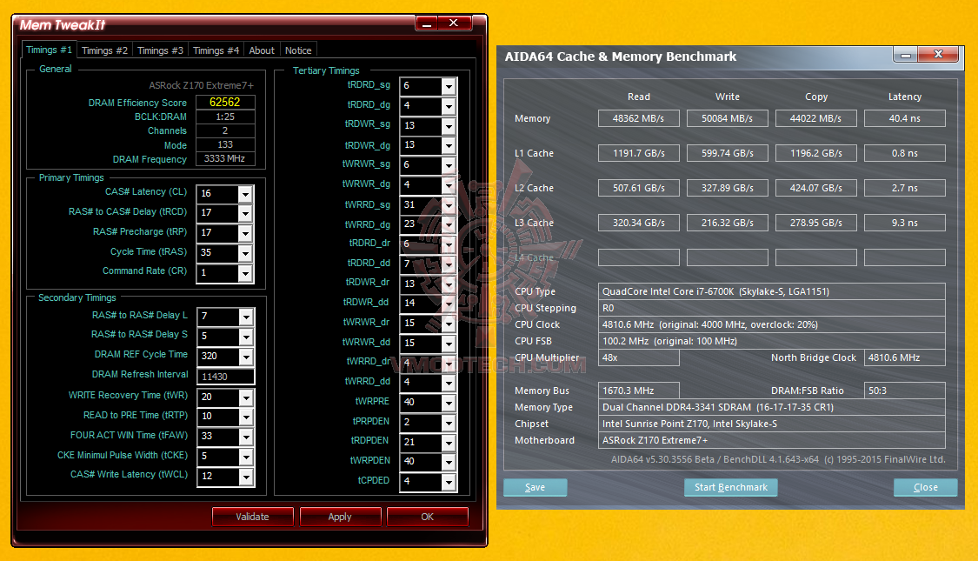Image resolution: width=978 pixels, height=561 pixels.
Task: Click the Validate button
Action: (253, 517)
